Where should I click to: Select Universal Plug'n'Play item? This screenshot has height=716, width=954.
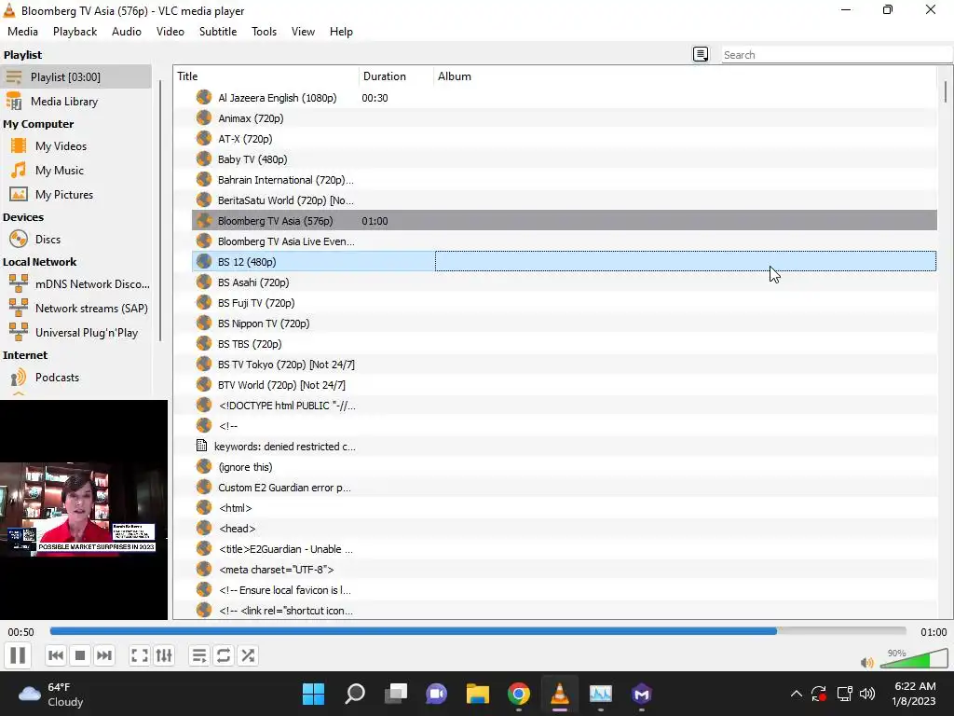(x=75, y=333)
